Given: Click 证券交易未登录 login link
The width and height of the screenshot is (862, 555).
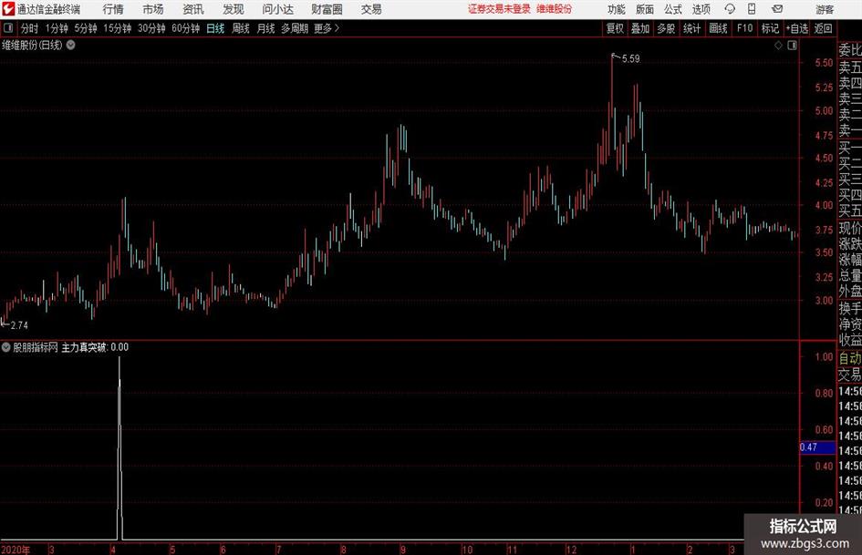Looking at the screenshot, I should tap(499, 9).
